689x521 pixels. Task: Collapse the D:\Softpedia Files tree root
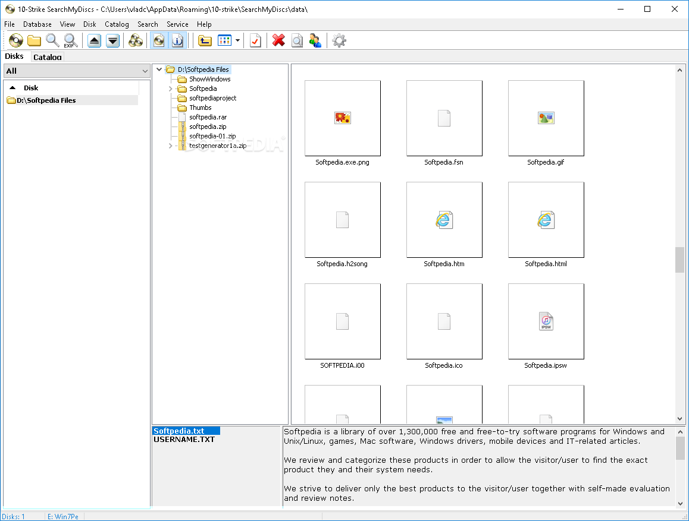[x=159, y=70]
